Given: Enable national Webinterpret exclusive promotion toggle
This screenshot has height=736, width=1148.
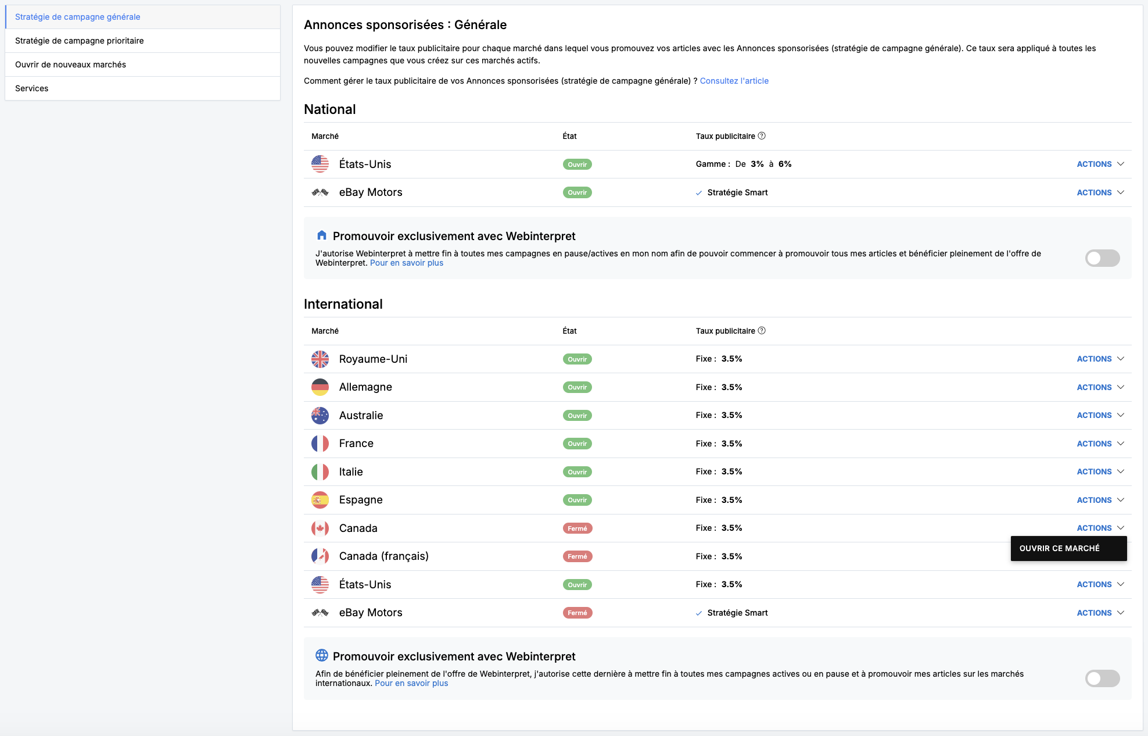Looking at the screenshot, I should coord(1102,258).
